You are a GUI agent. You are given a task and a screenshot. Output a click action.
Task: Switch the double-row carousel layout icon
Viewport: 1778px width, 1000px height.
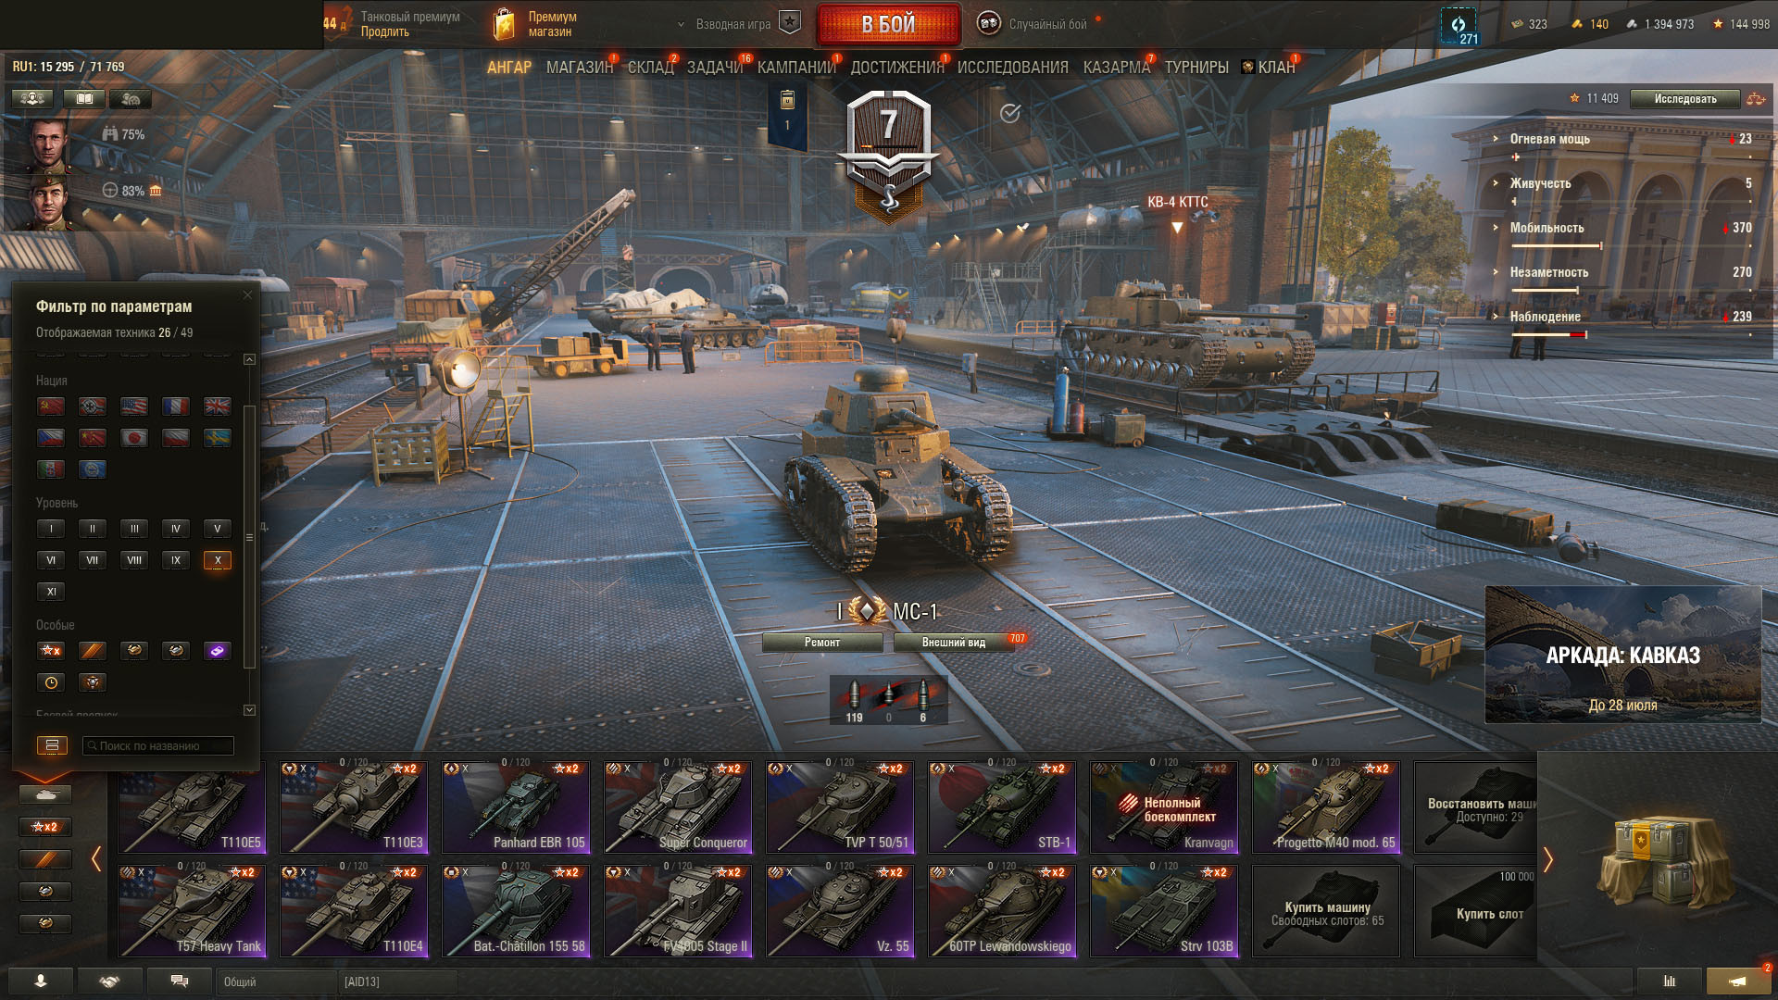pyautogui.click(x=52, y=745)
